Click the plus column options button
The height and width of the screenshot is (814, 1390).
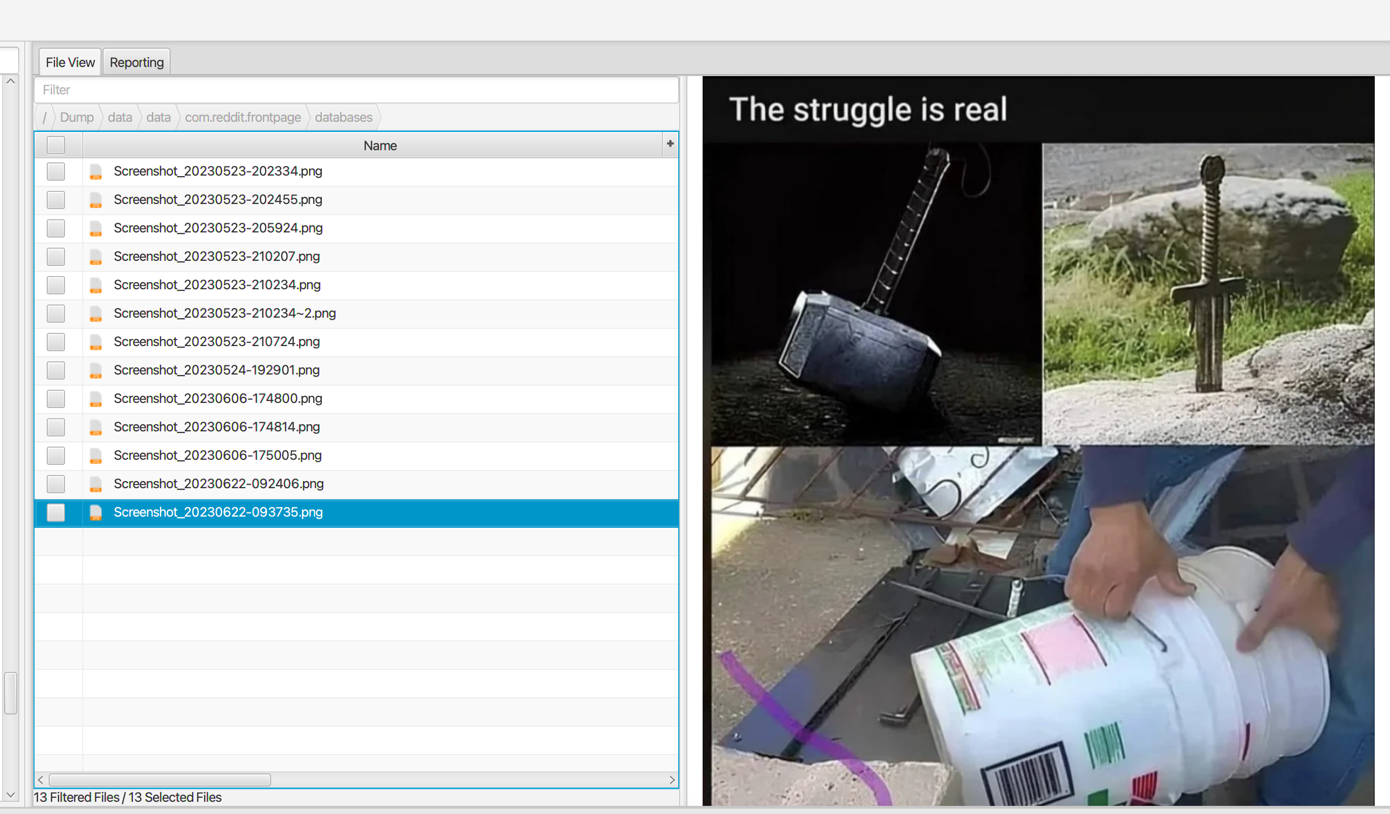(x=670, y=144)
